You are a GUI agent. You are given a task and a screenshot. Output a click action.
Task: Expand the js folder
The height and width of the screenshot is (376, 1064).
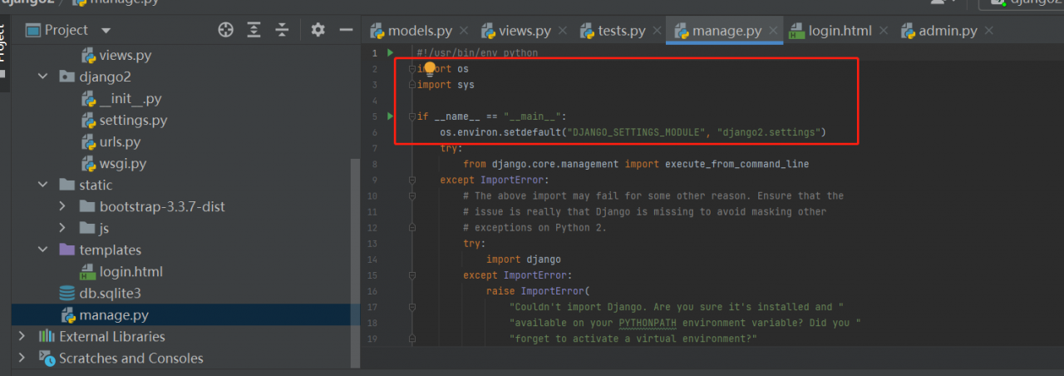tap(62, 228)
